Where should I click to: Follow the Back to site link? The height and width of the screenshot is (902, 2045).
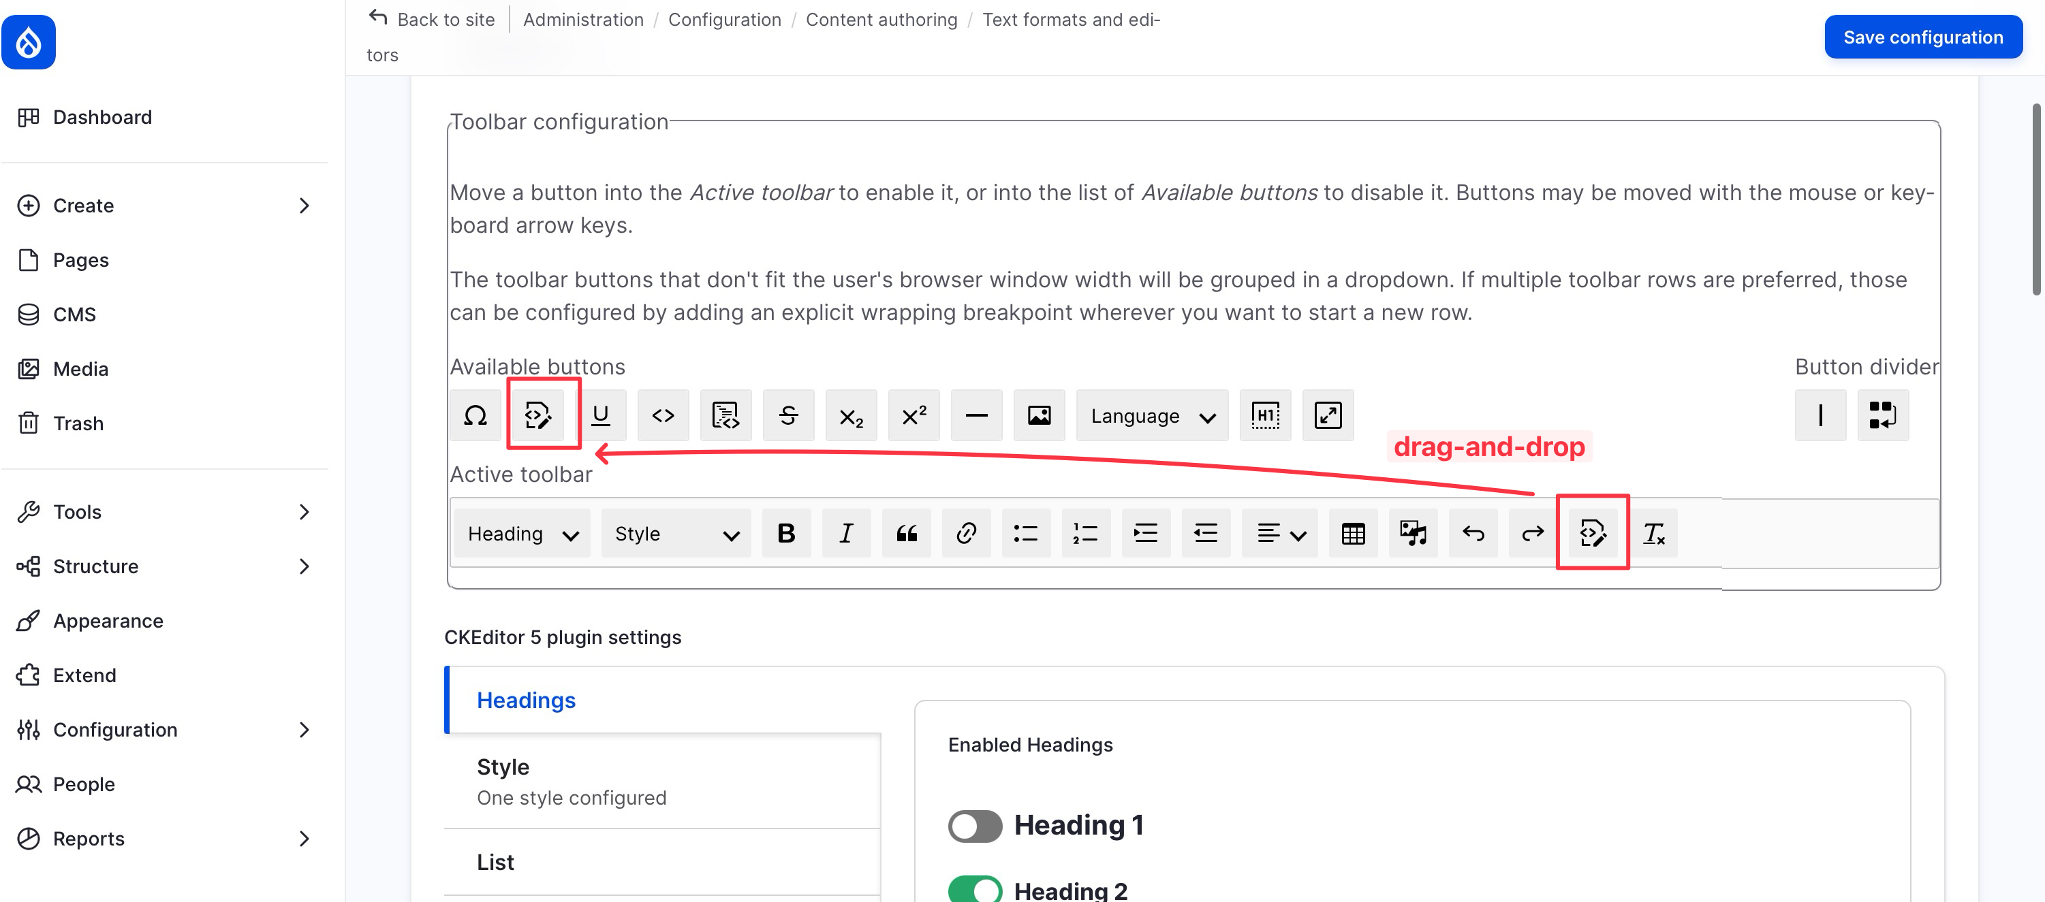(x=431, y=18)
